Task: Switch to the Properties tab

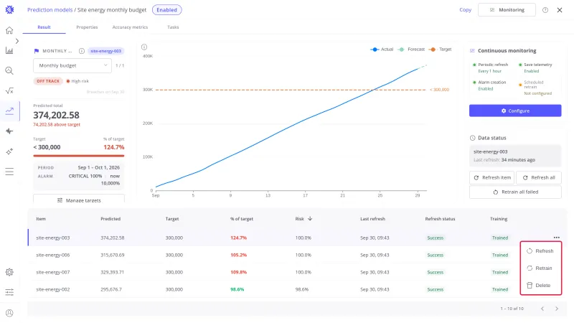Action: 87,27
